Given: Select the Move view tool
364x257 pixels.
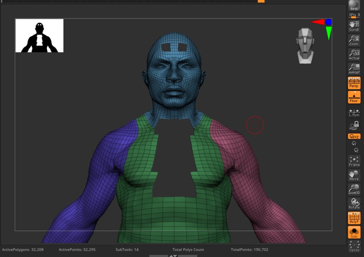Looking at the screenshot, I should [x=354, y=175].
